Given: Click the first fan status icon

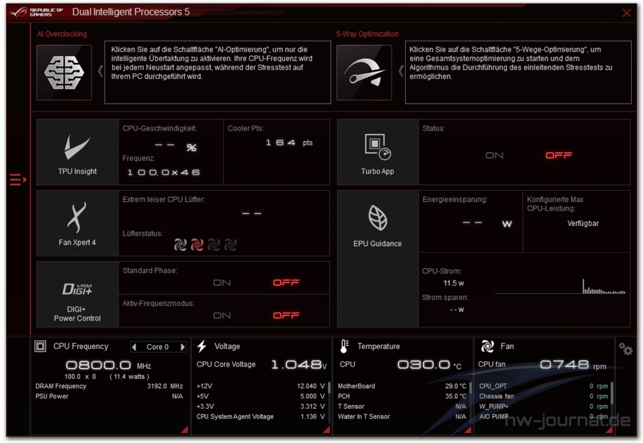Looking at the screenshot, I should point(181,245).
